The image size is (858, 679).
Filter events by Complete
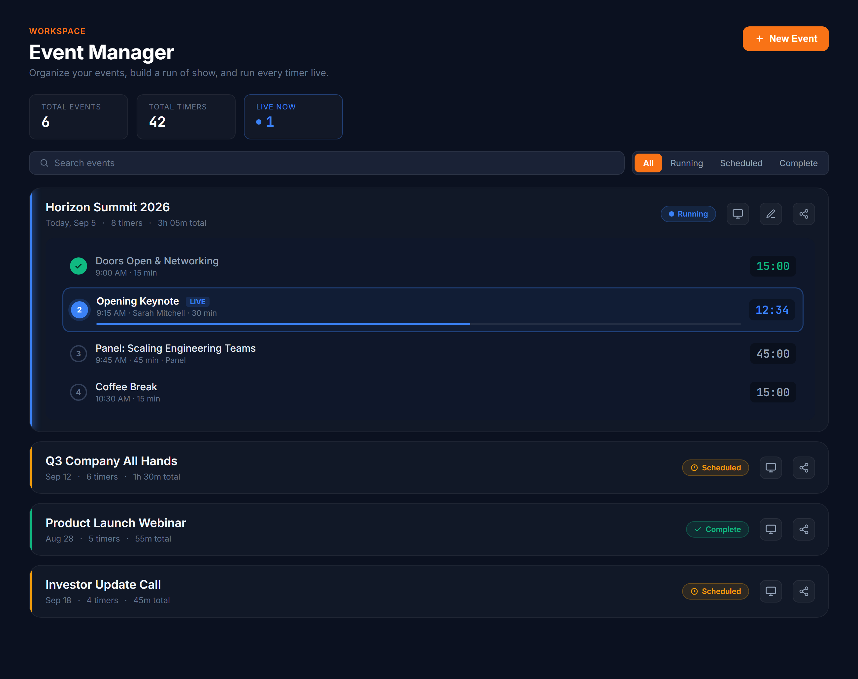(798, 163)
